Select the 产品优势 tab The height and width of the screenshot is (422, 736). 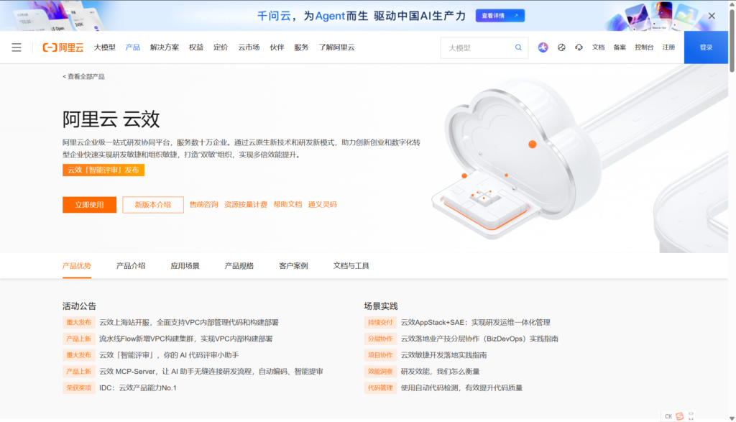point(76,266)
